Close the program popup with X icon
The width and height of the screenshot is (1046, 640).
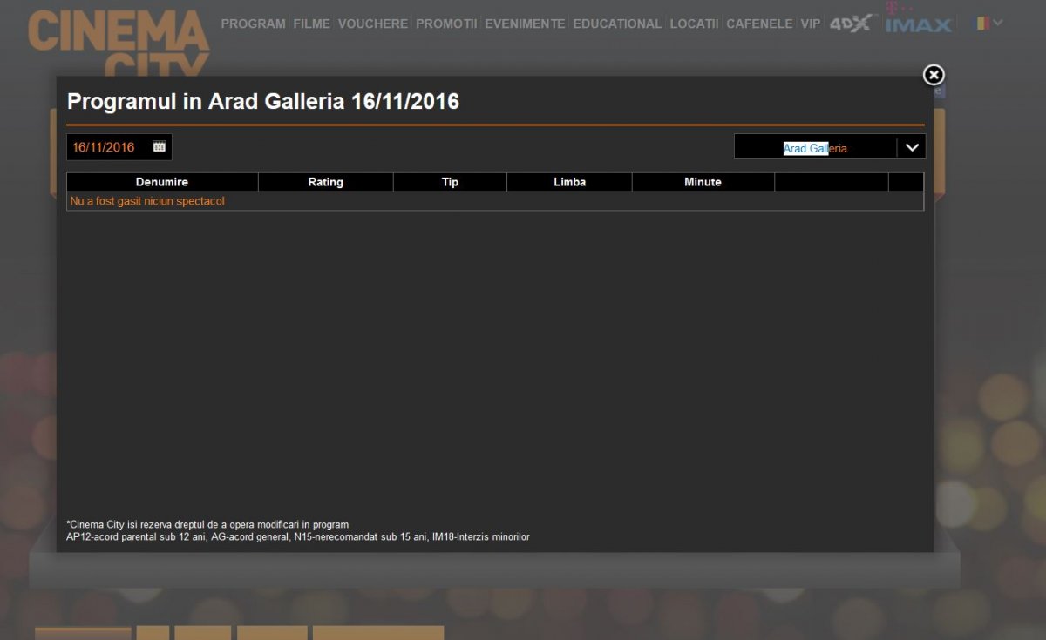coord(934,75)
